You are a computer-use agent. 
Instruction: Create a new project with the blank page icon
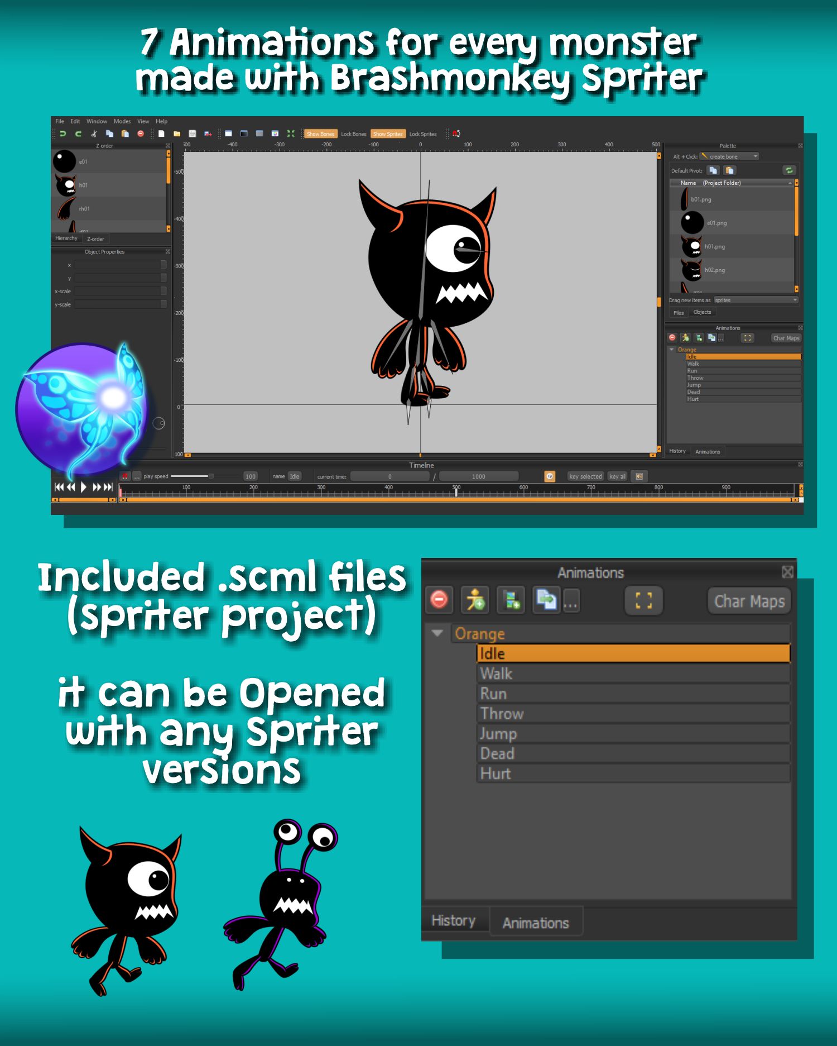pyautogui.click(x=161, y=133)
